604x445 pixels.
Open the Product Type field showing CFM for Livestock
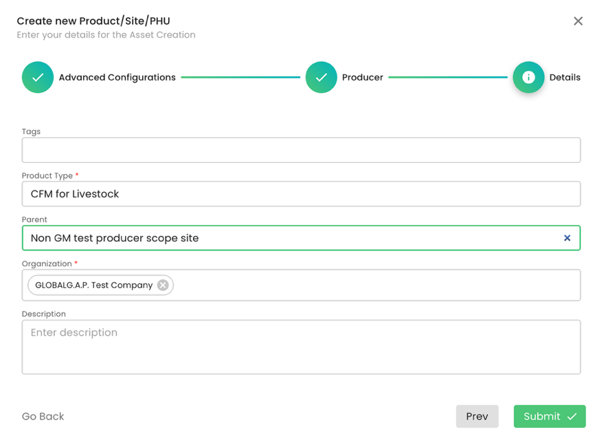click(301, 194)
